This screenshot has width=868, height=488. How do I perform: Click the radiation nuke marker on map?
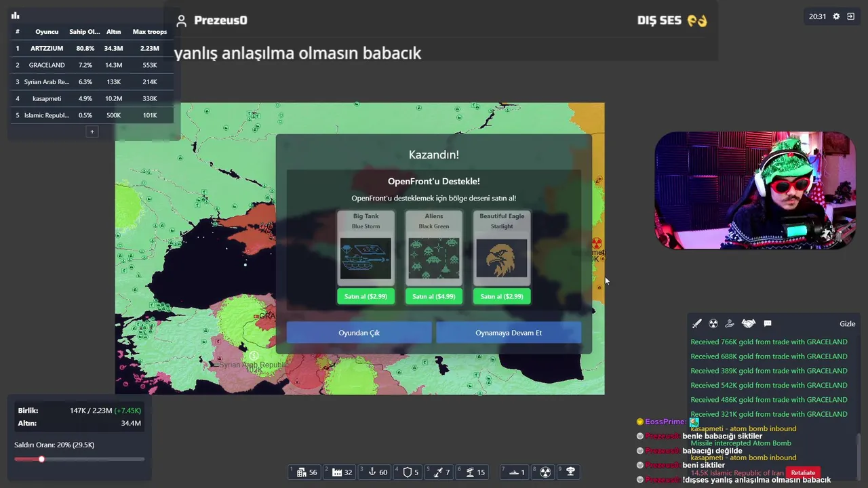pos(597,243)
